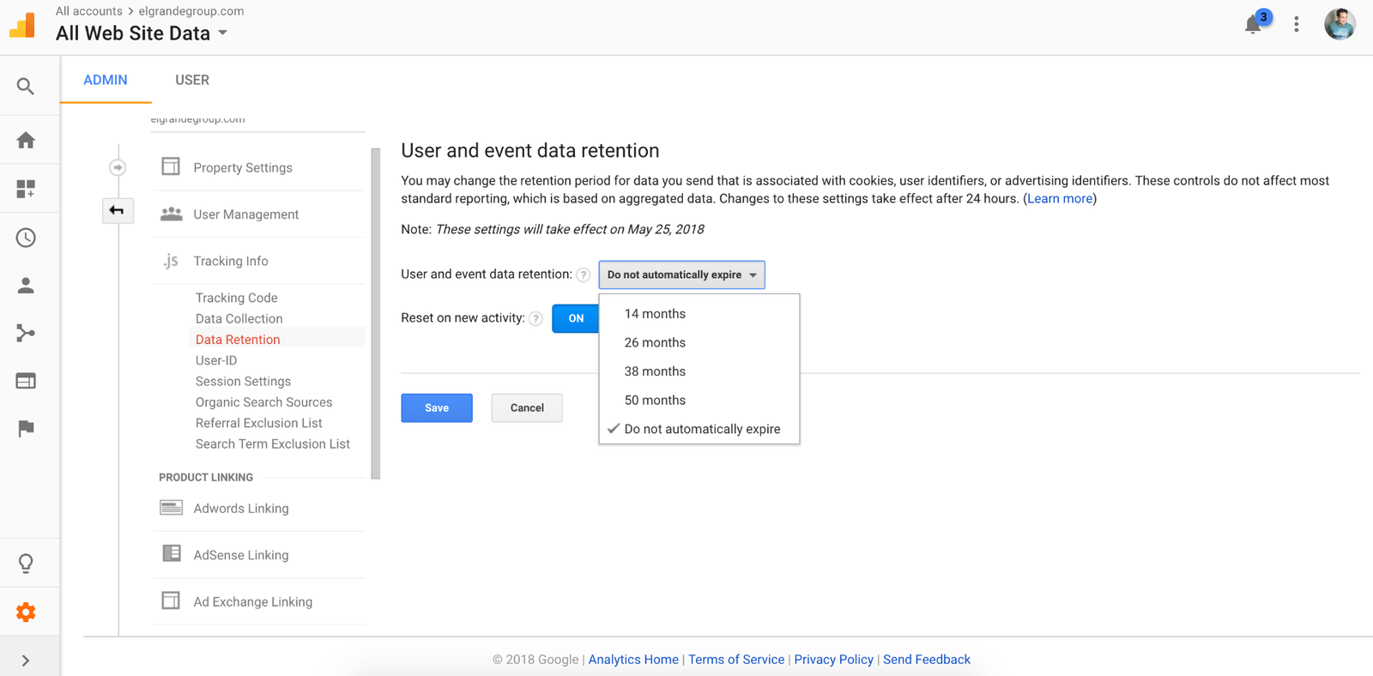Open the Learn more link
The height and width of the screenshot is (676, 1373).
(x=1060, y=199)
